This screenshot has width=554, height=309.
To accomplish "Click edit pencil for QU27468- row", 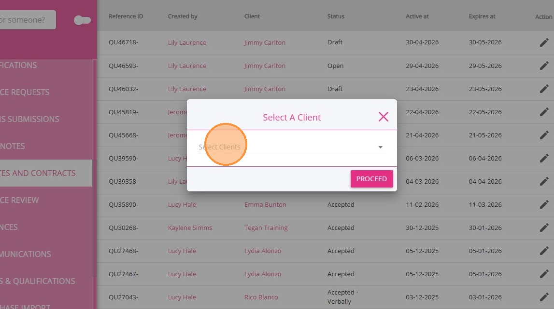I will coord(544,251).
